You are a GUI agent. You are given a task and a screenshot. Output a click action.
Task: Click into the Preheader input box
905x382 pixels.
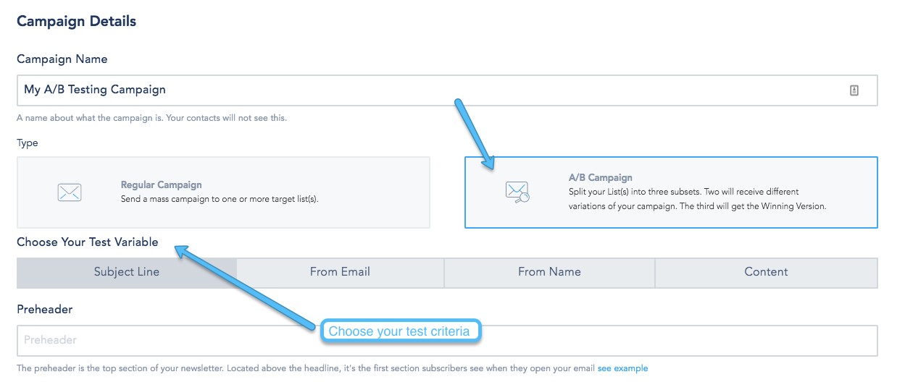(447, 340)
